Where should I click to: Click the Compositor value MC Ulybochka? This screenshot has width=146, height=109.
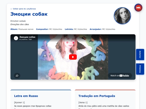tap(56, 29)
